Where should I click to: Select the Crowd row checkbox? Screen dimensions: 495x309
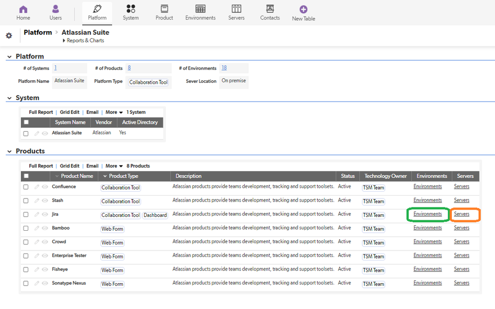pyautogui.click(x=26, y=242)
